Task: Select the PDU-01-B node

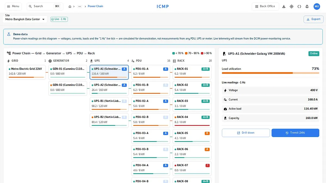Action: pyautogui.click(x=151, y=88)
